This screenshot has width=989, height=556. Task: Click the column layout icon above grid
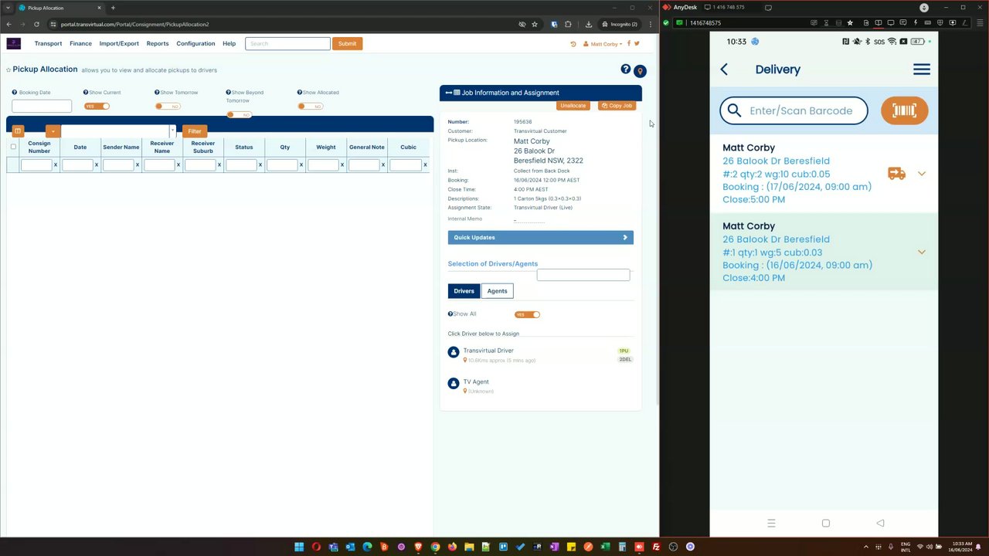pos(18,131)
